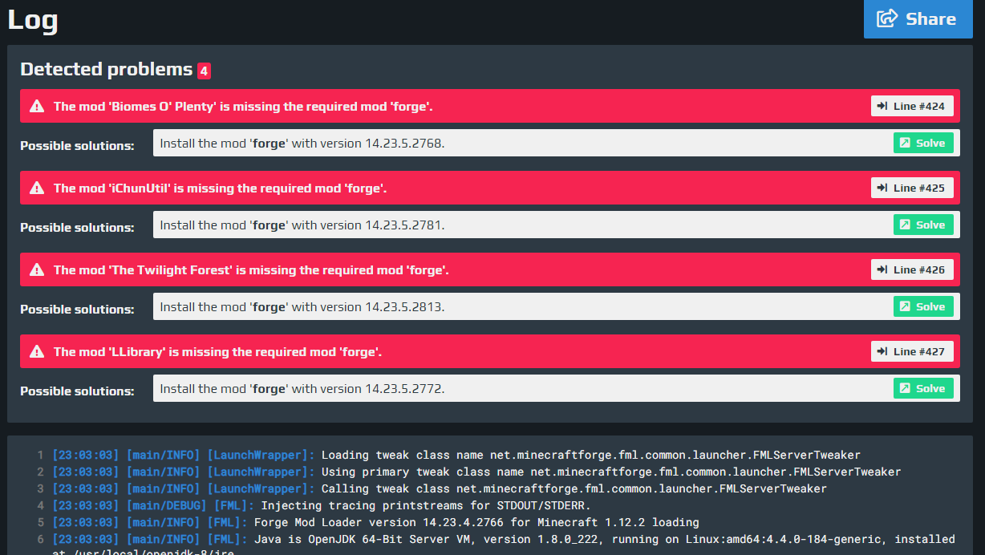985x555 pixels.
Task: Click log line number 6
Action: (41, 539)
